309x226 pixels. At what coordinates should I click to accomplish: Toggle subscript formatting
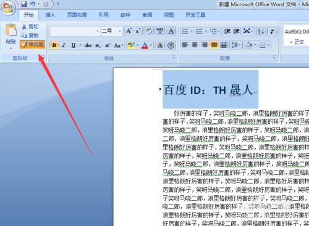(98, 45)
